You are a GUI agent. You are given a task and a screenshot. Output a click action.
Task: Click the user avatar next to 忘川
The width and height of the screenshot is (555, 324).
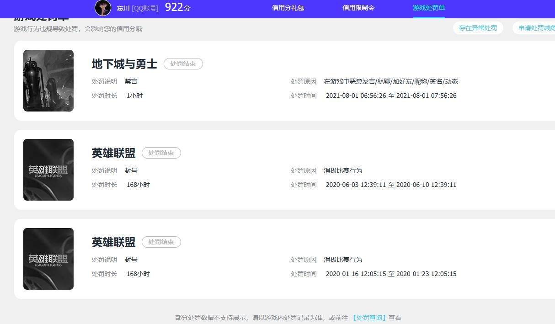[x=103, y=8]
